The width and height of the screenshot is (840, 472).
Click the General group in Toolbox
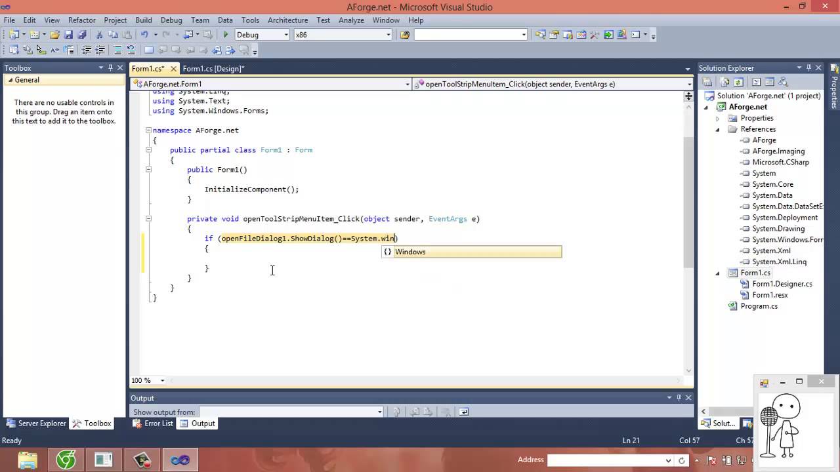[64, 80]
